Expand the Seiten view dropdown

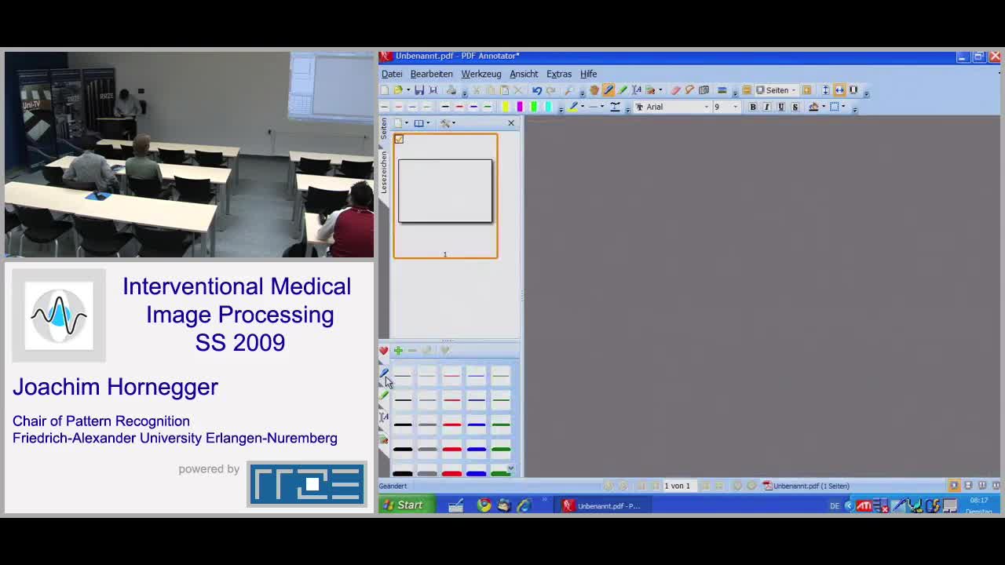793,90
